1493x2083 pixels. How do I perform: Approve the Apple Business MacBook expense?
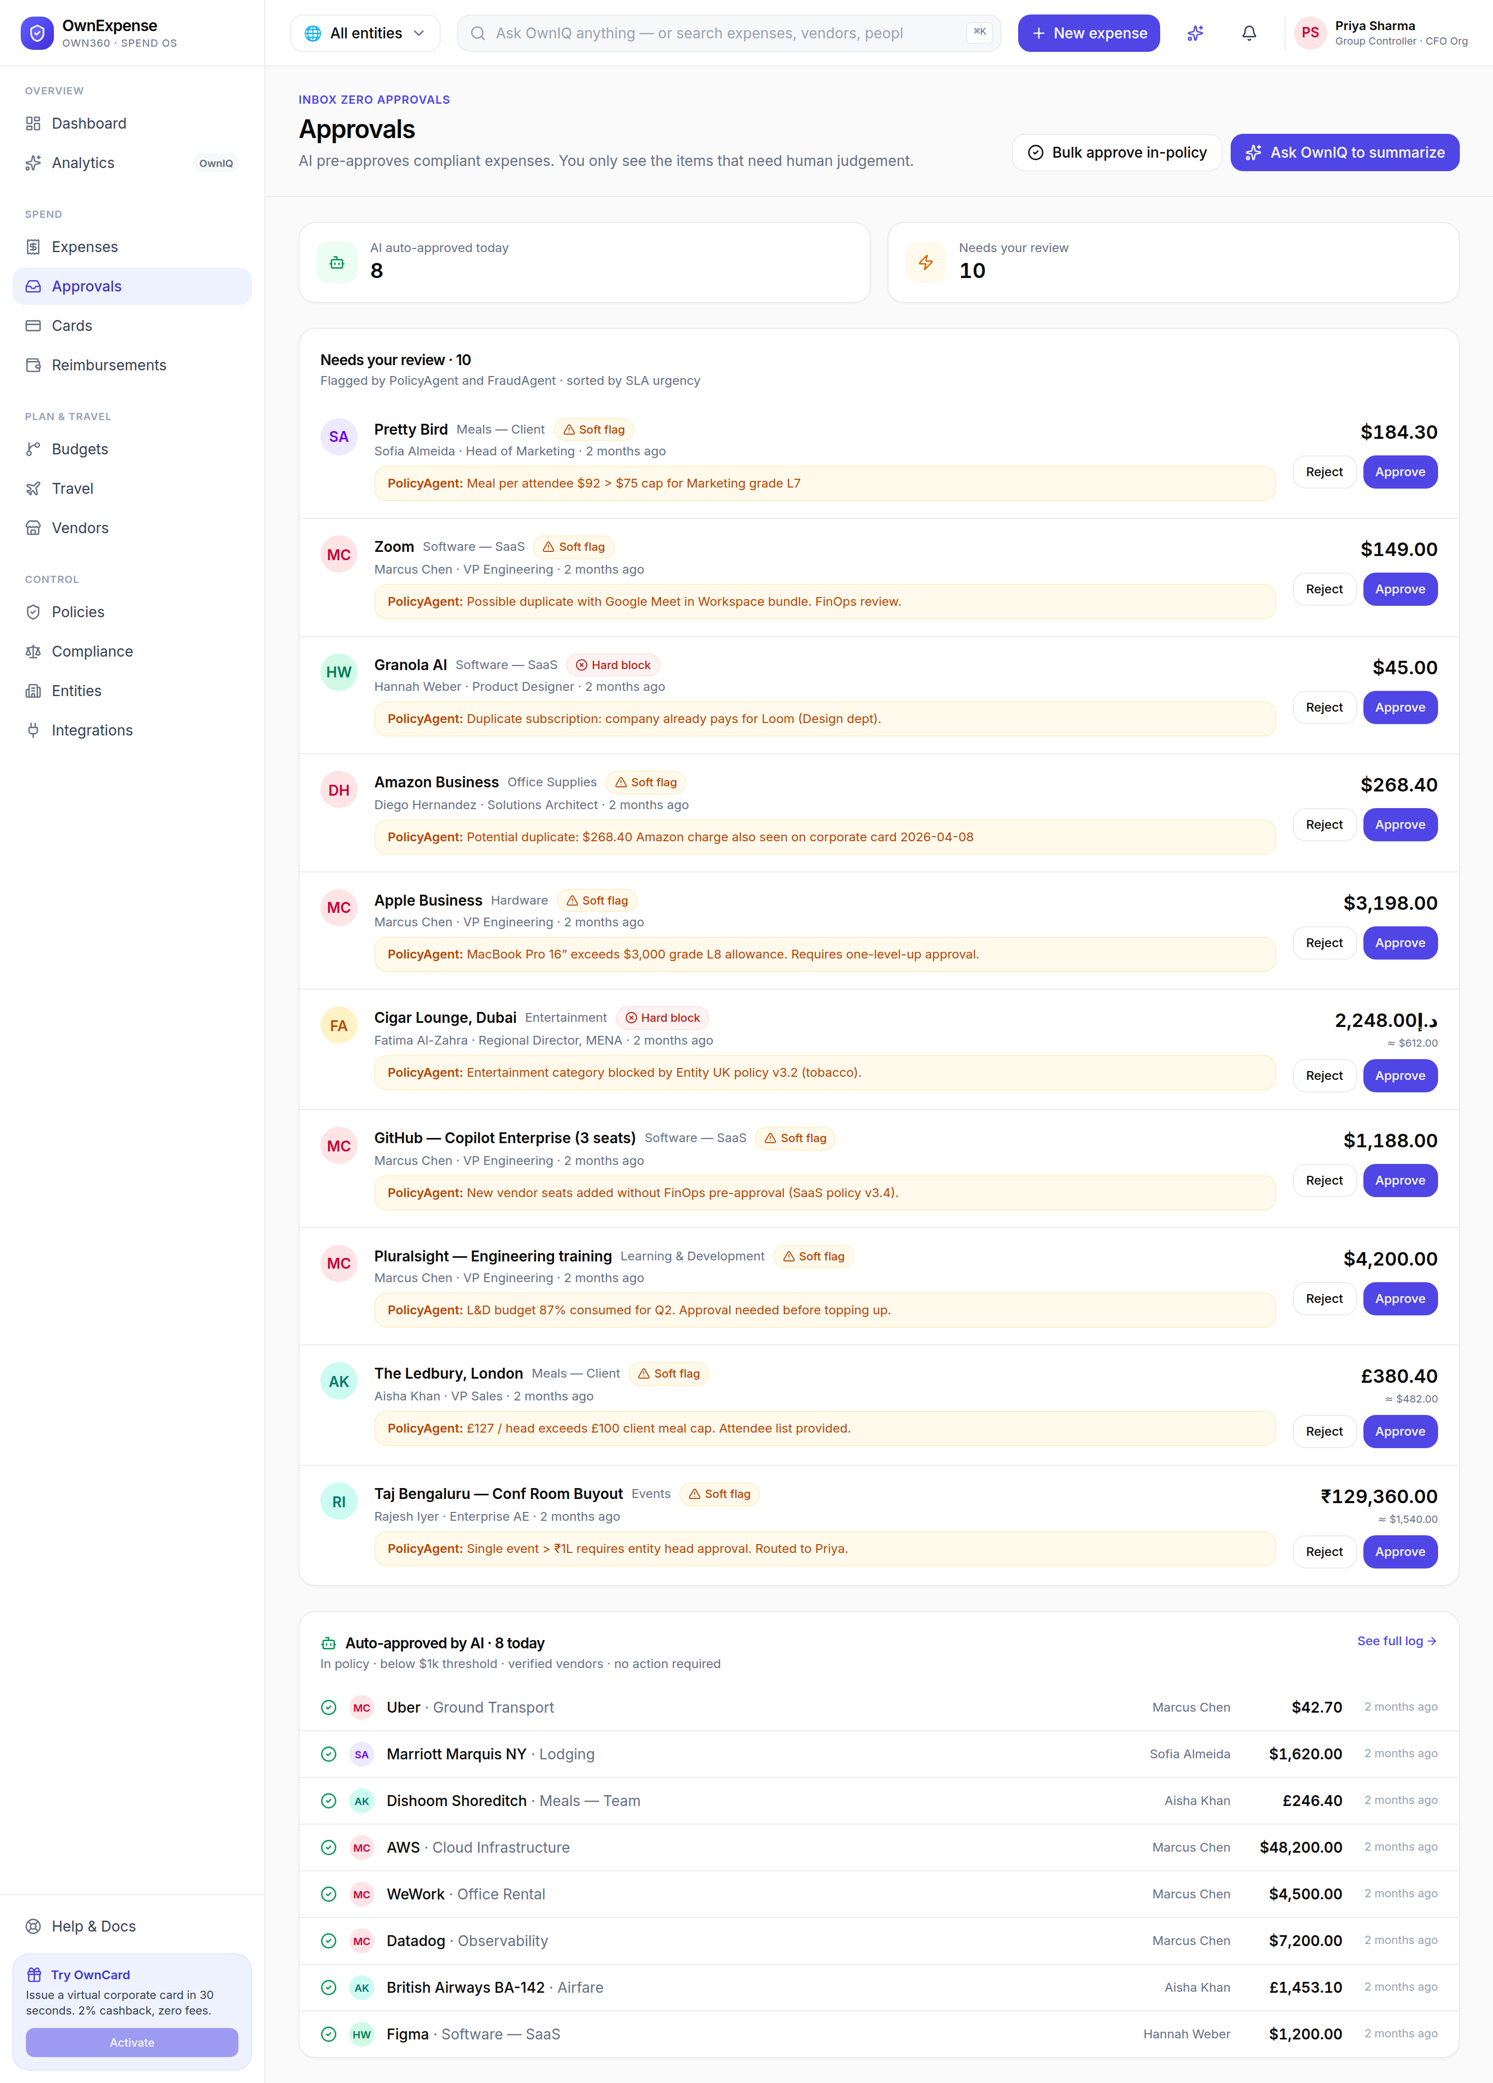[x=1399, y=943]
